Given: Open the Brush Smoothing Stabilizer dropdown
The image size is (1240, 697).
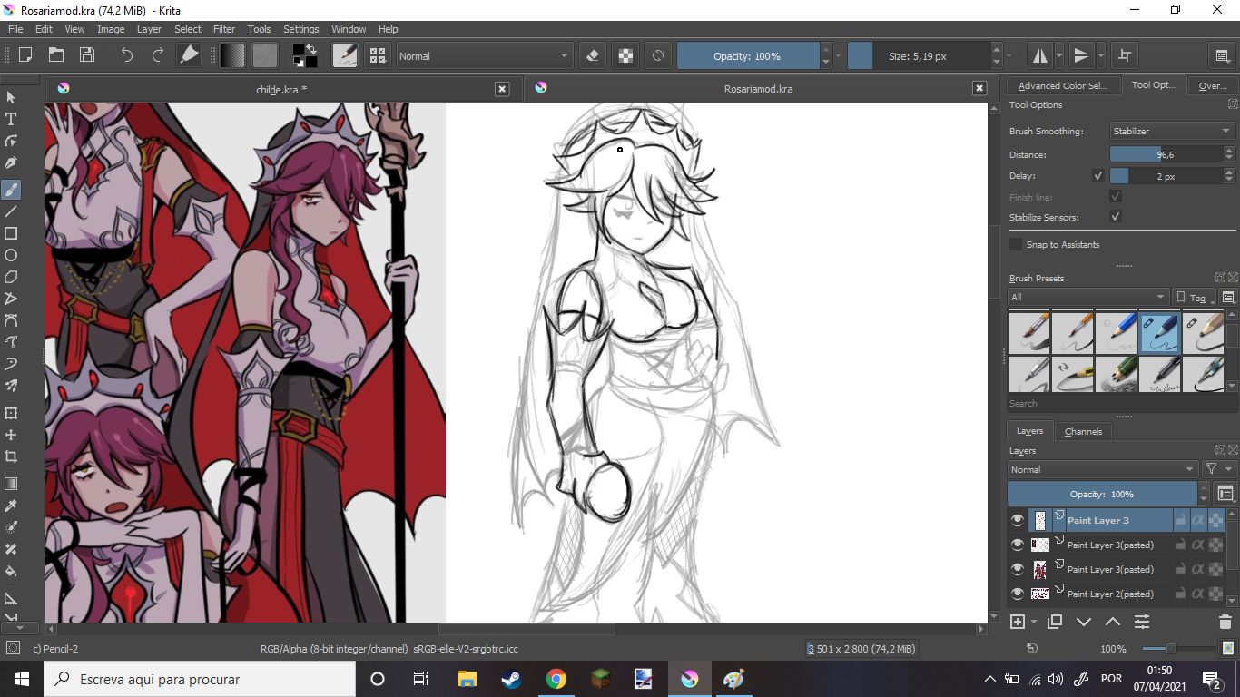Looking at the screenshot, I should pyautogui.click(x=1171, y=131).
